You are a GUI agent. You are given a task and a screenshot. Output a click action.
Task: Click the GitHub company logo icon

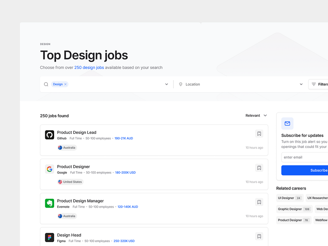(x=50, y=135)
